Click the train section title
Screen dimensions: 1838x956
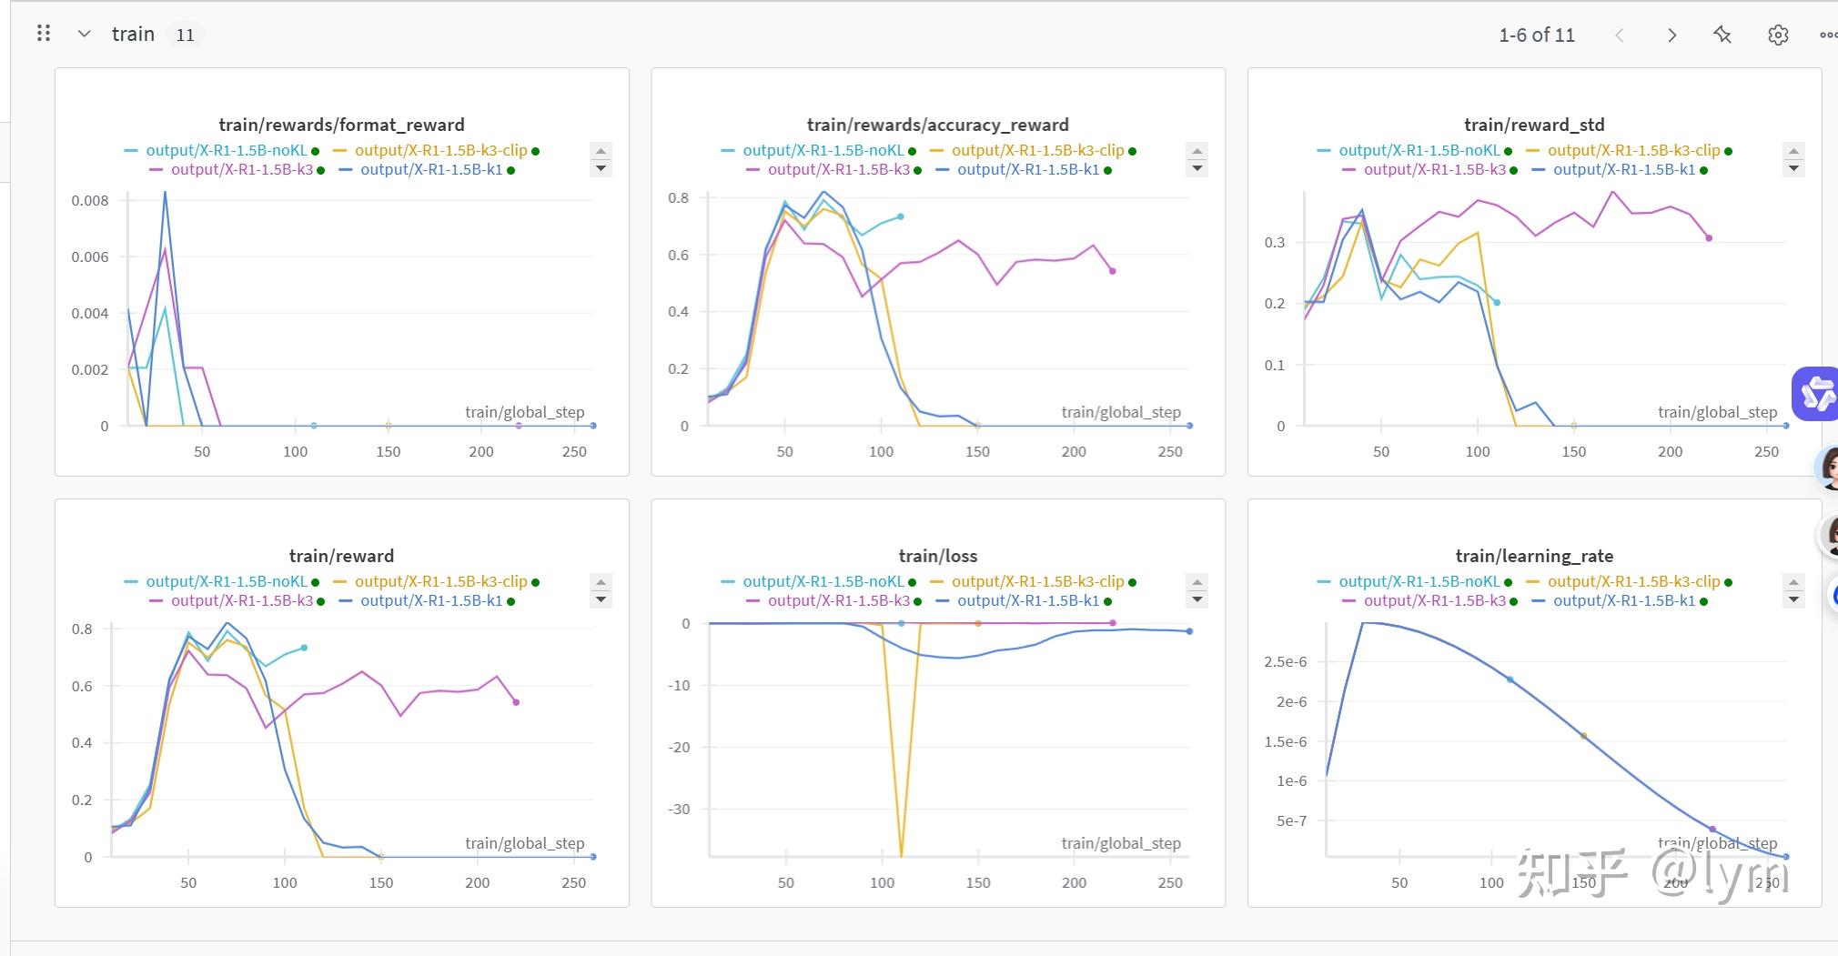pyautogui.click(x=133, y=35)
